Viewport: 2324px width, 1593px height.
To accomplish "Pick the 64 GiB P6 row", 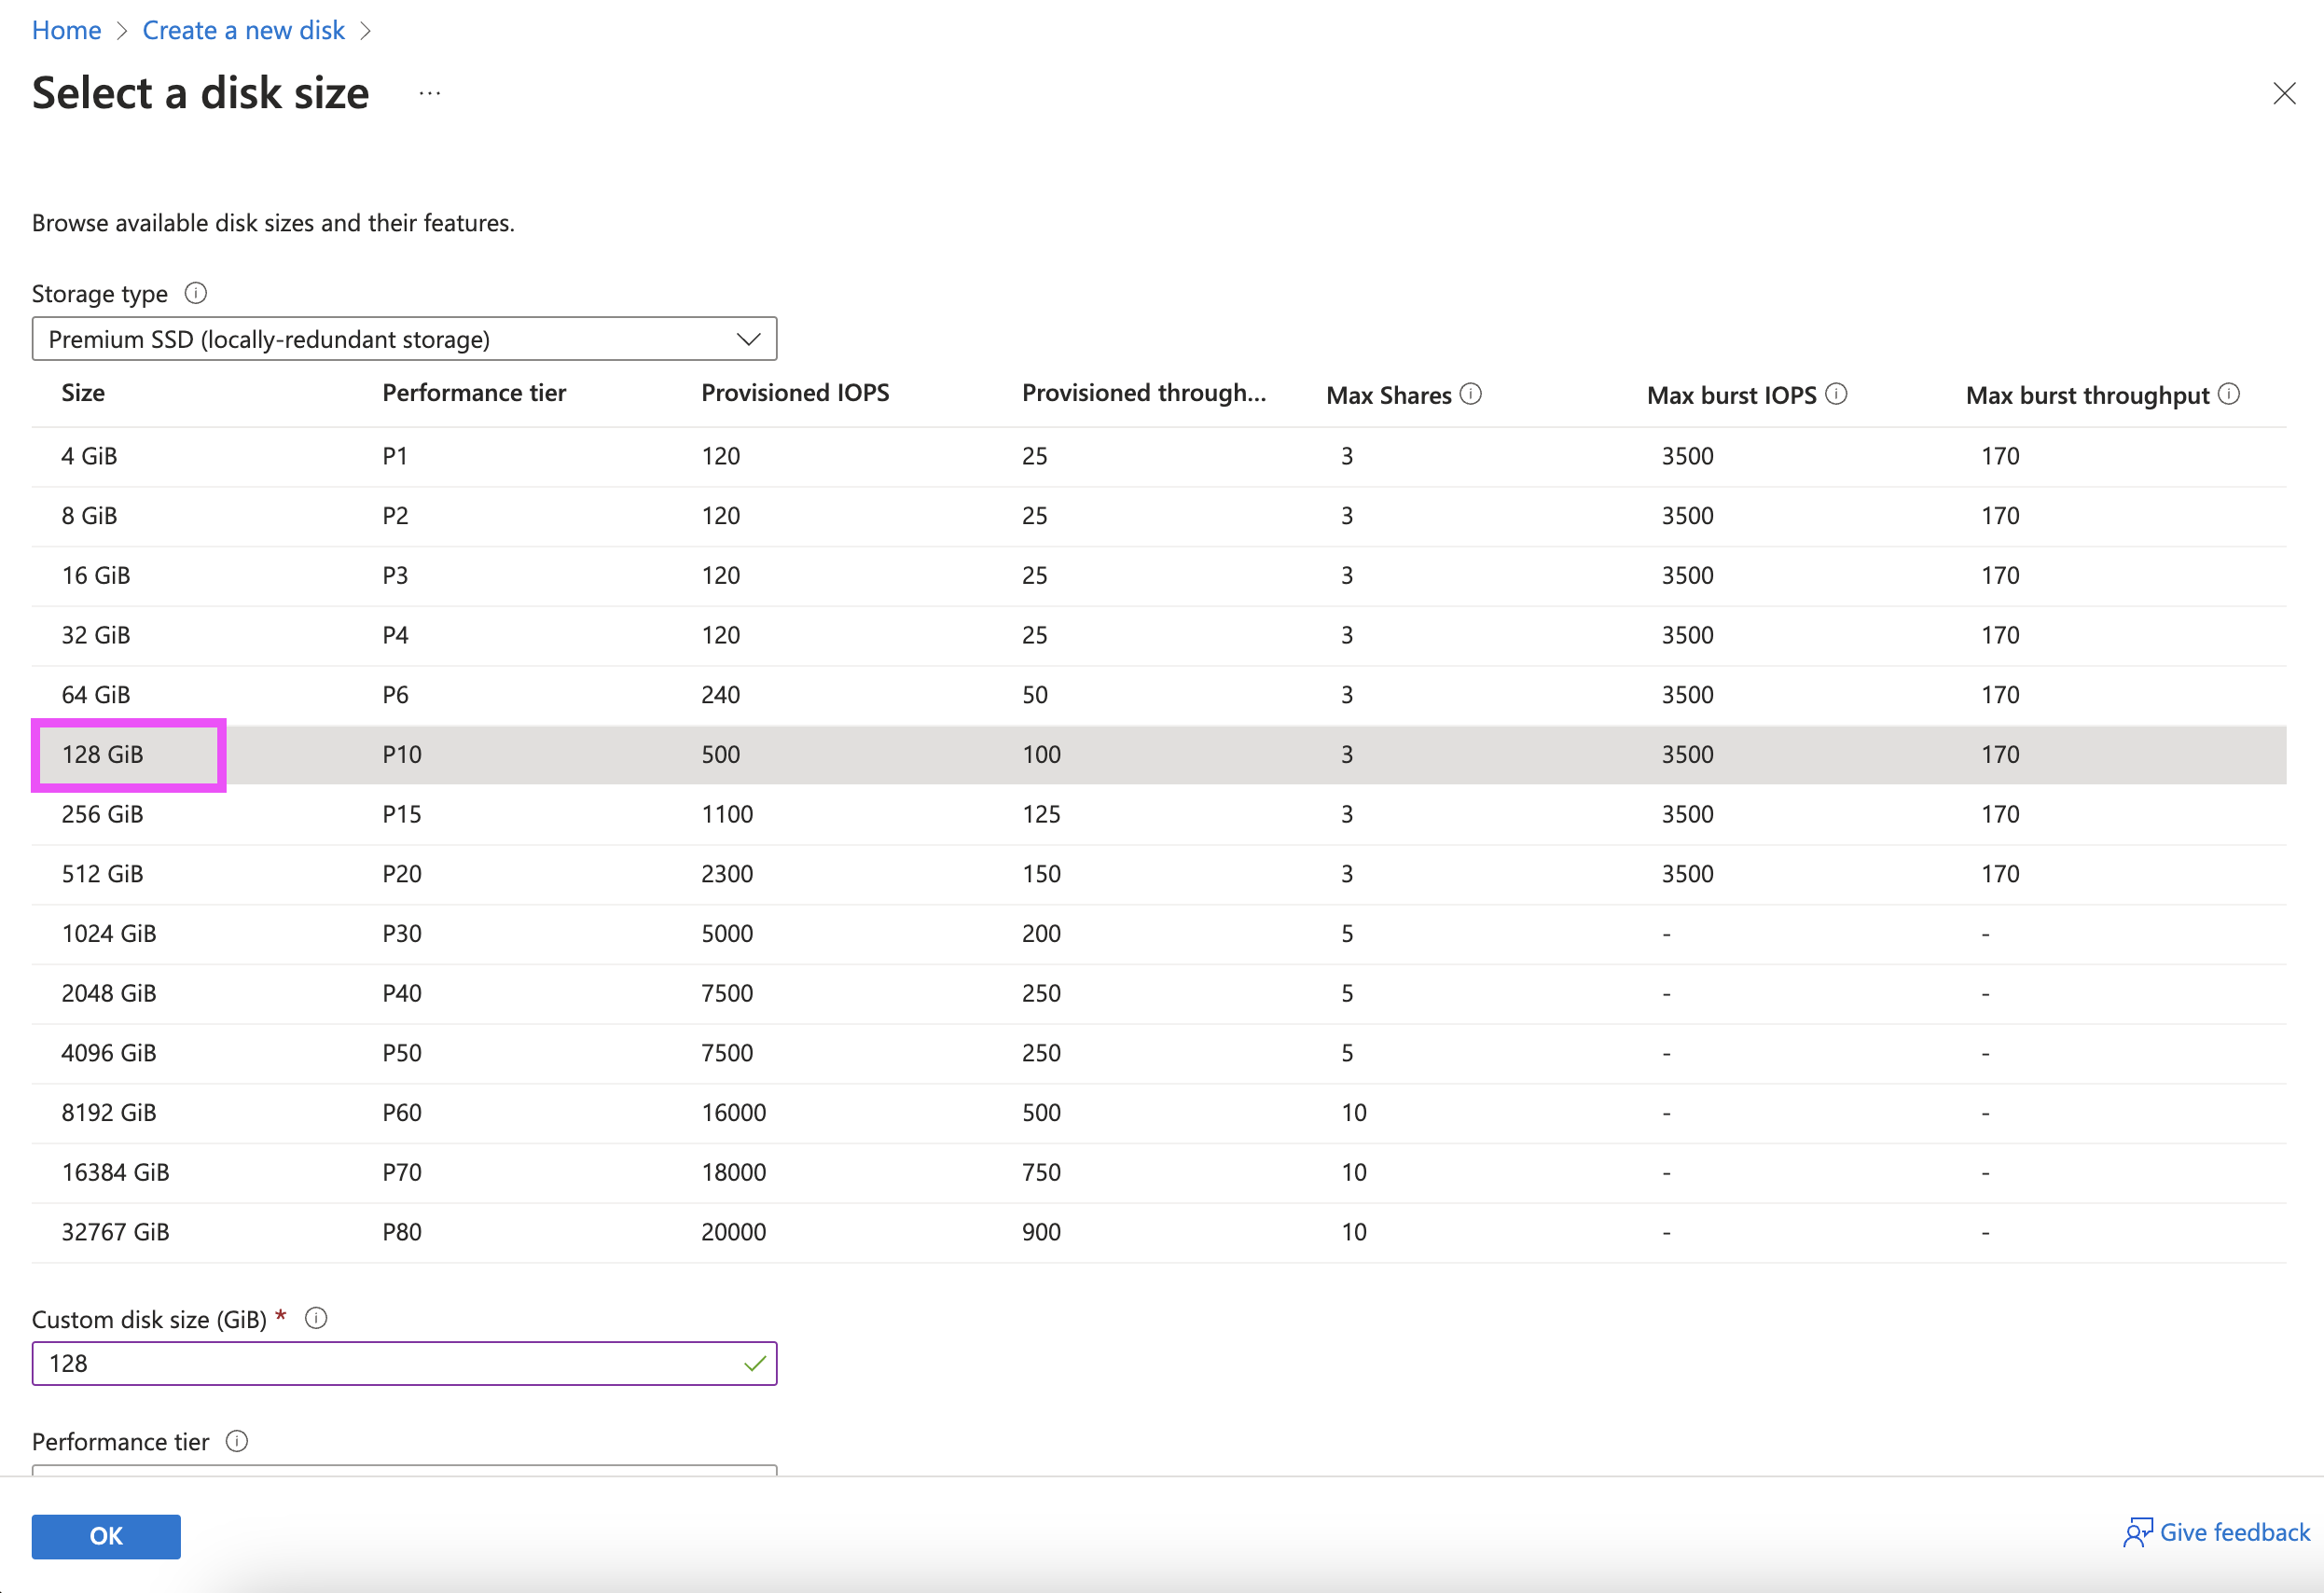I will click(96, 695).
